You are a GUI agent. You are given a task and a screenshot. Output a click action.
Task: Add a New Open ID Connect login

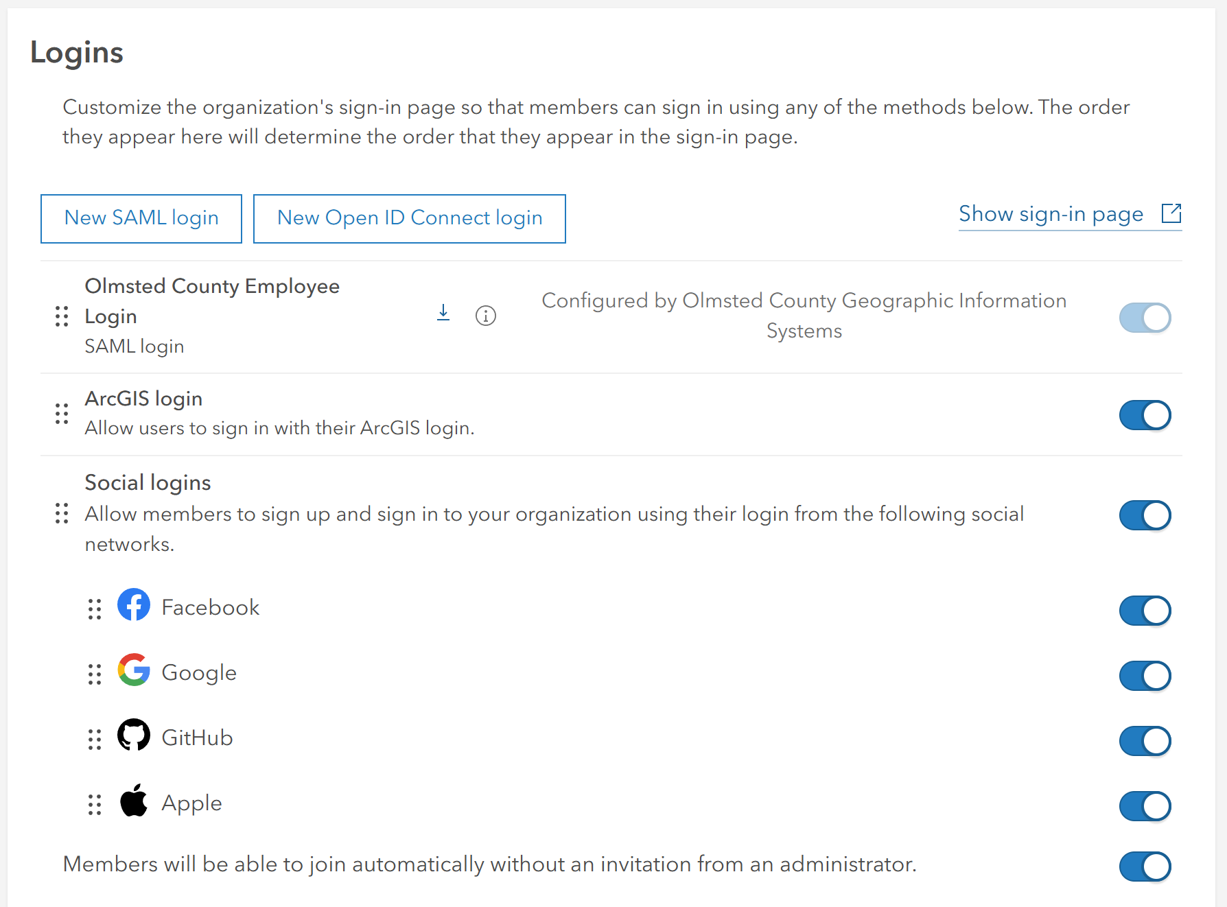click(x=410, y=218)
